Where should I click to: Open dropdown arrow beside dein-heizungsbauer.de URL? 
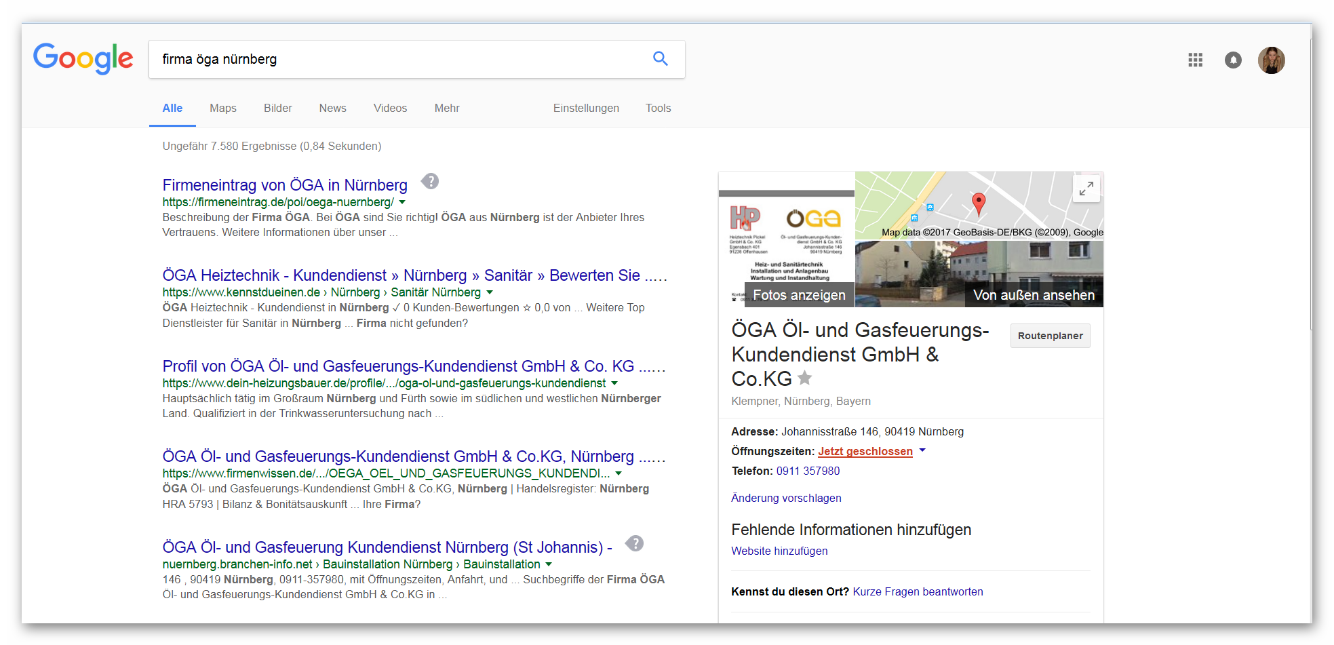click(614, 383)
